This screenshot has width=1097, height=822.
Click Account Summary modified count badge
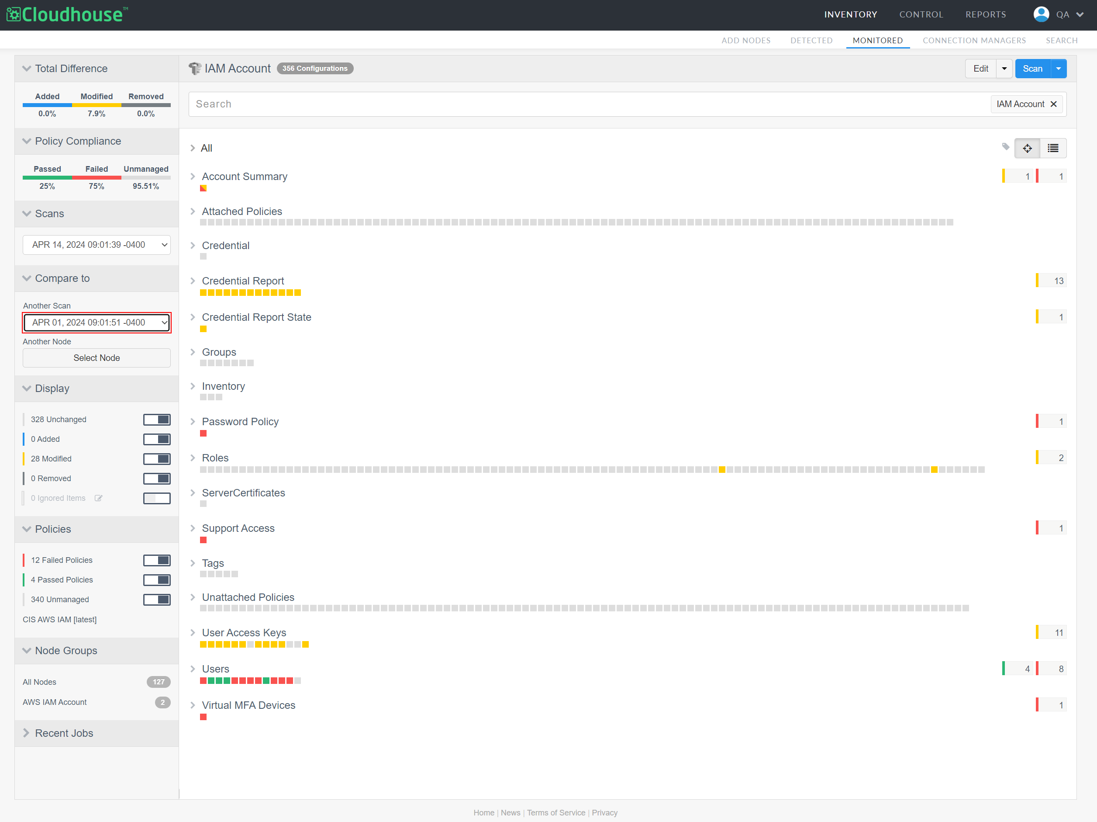[1018, 176]
